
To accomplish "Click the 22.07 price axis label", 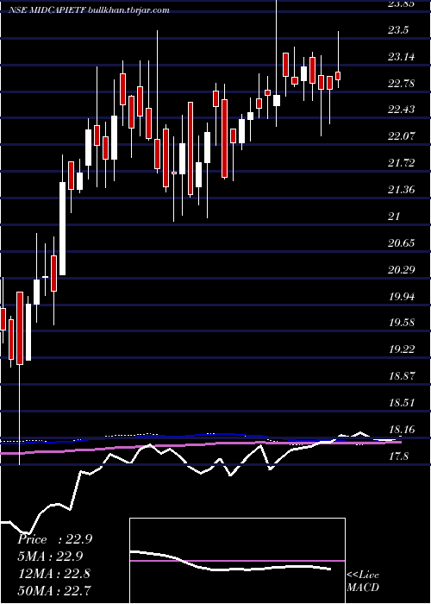I will click(402, 136).
